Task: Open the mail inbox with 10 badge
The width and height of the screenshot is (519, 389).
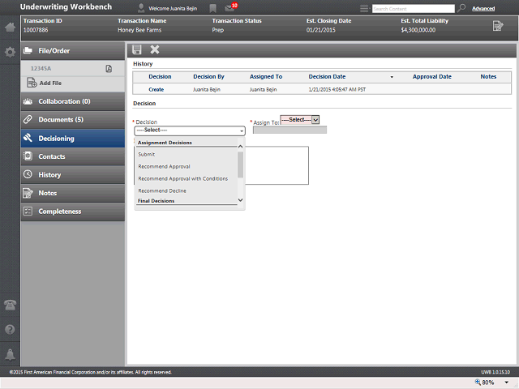Action: click(x=231, y=6)
